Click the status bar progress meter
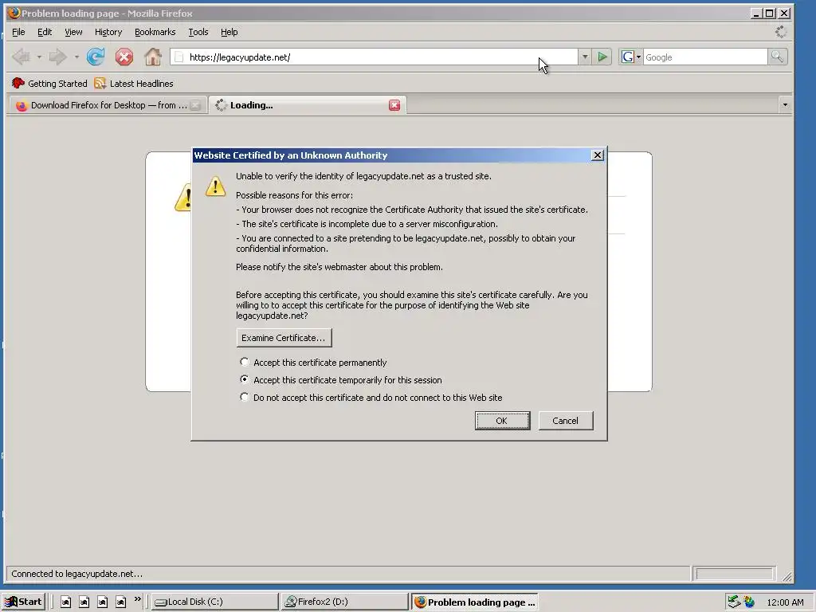 734,574
